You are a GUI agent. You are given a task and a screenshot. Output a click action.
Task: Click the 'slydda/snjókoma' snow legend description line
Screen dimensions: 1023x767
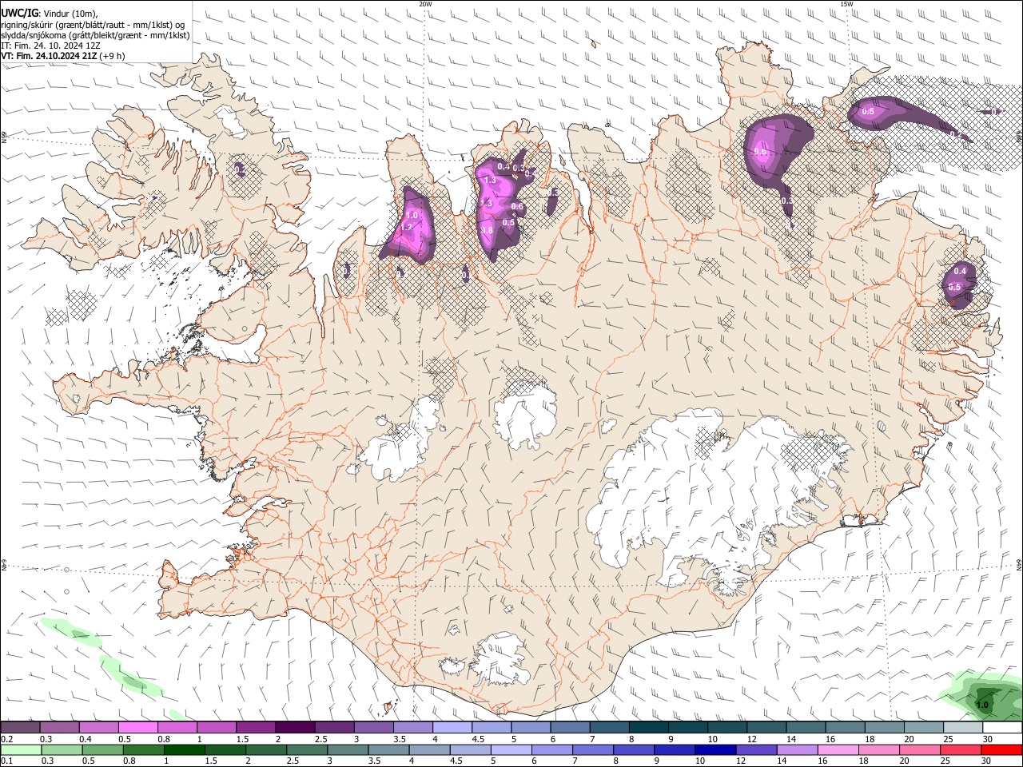tap(95, 35)
